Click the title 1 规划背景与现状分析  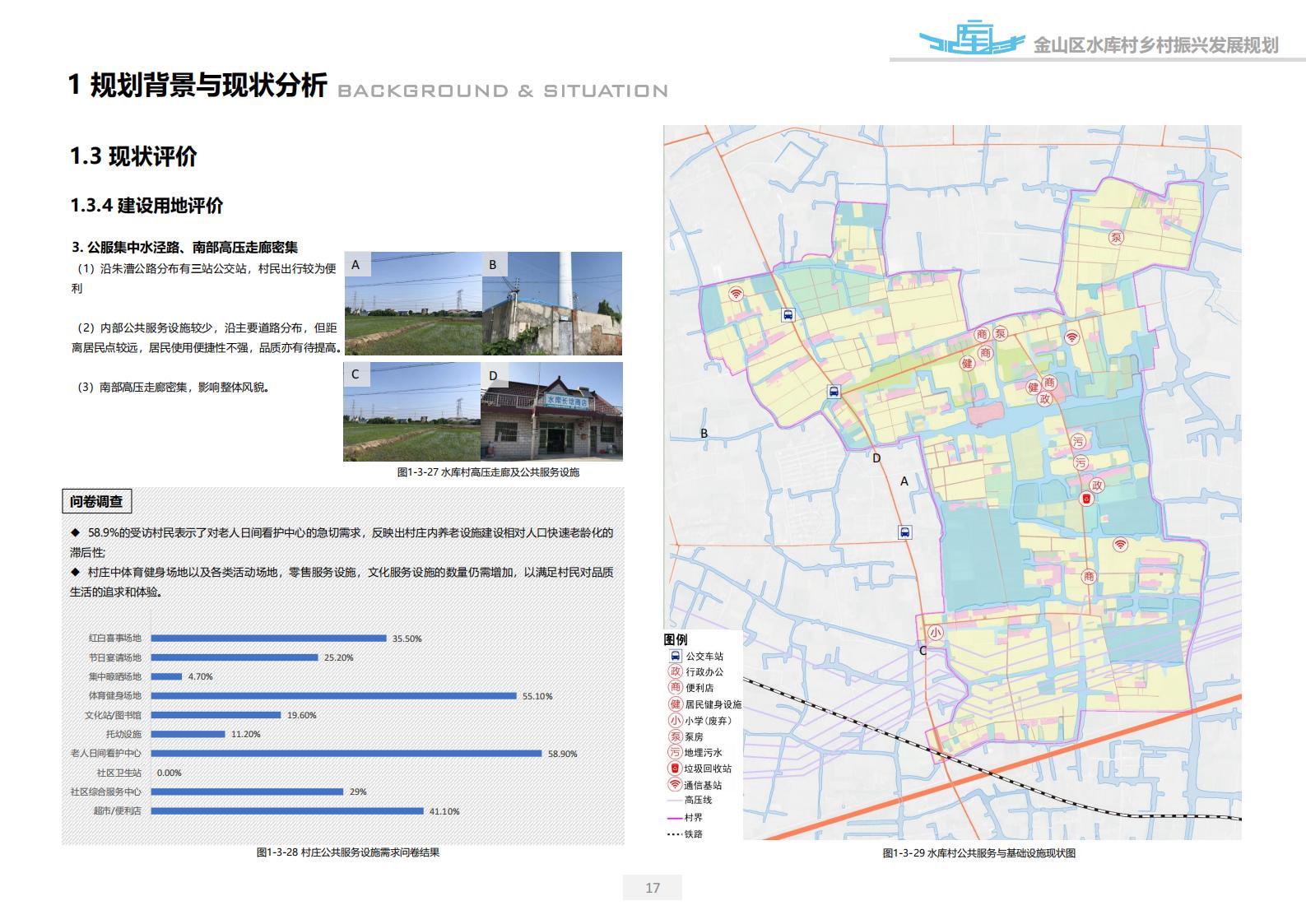point(198,85)
